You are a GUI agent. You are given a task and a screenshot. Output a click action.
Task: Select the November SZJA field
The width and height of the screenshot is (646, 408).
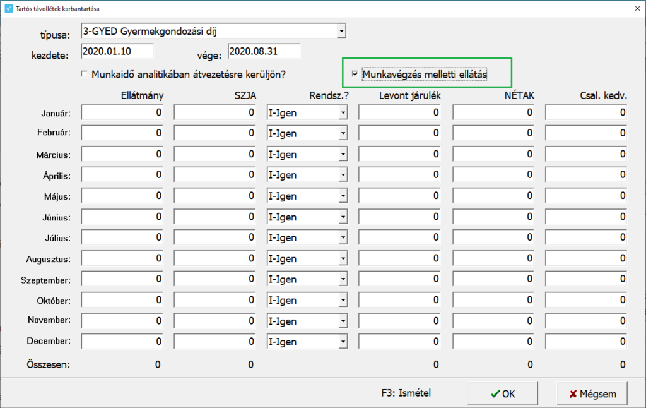(x=214, y=321)
